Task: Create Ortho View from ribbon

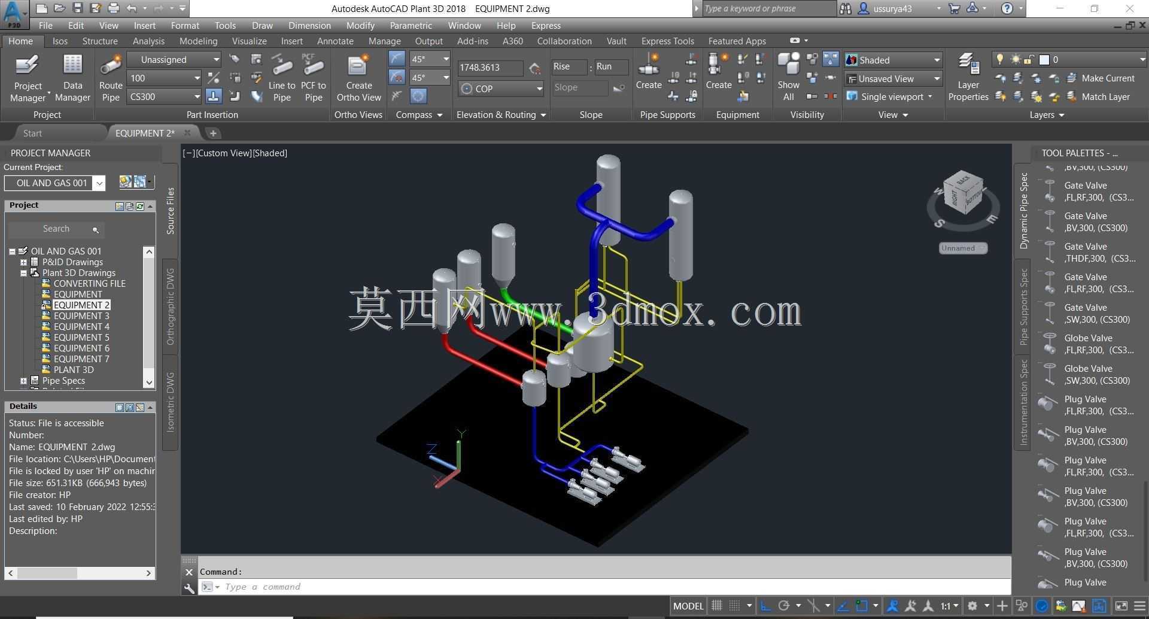Action: click(x=358, y=78)
